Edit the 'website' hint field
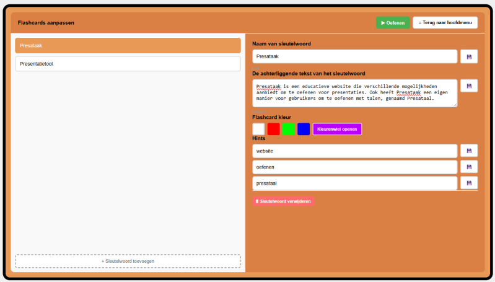This screenshot has width=495, height=282. point(355,151)
